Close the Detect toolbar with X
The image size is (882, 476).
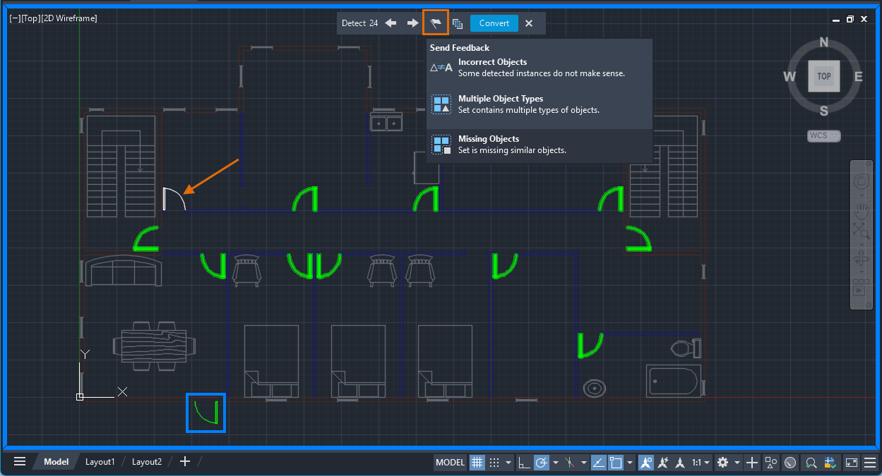coord(529,23)
